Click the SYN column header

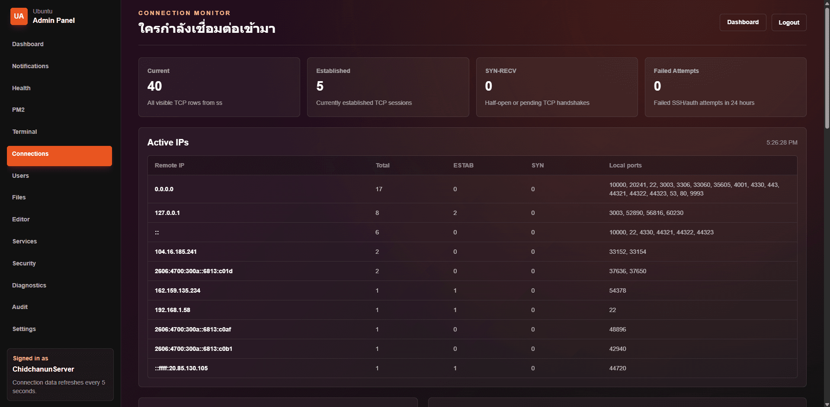click(538, 165)
